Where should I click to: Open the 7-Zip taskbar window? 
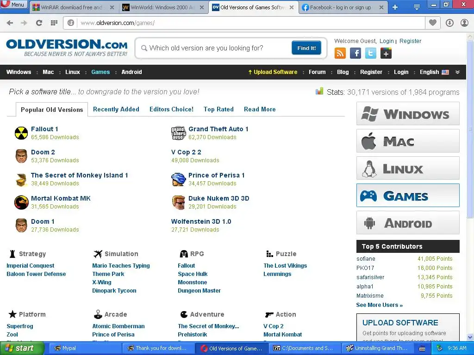[305, 349]
